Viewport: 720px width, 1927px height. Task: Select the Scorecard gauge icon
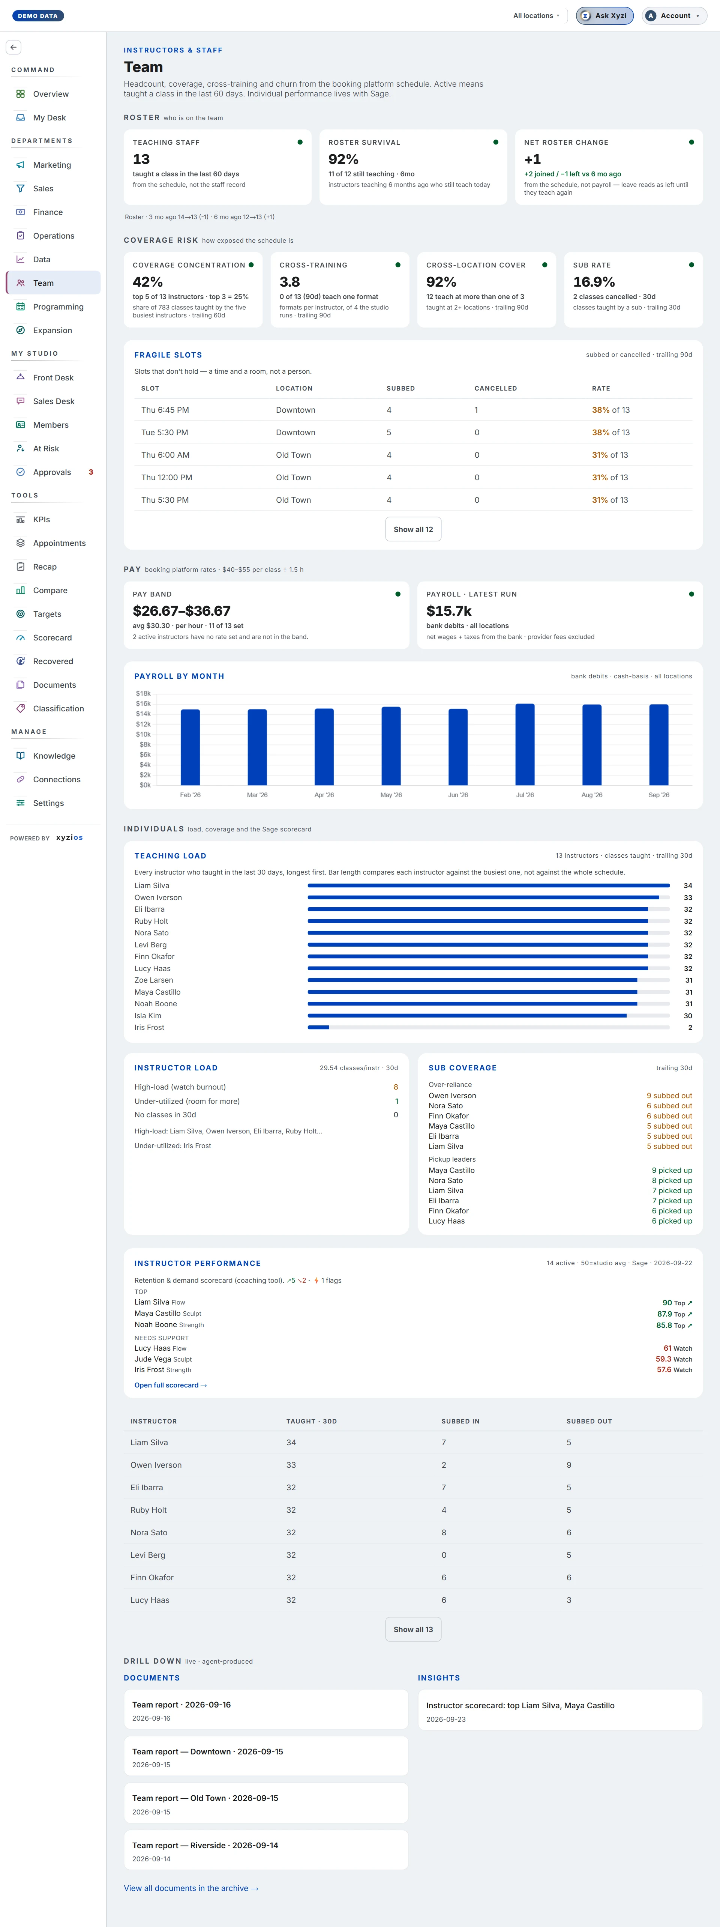coord(20,638)
